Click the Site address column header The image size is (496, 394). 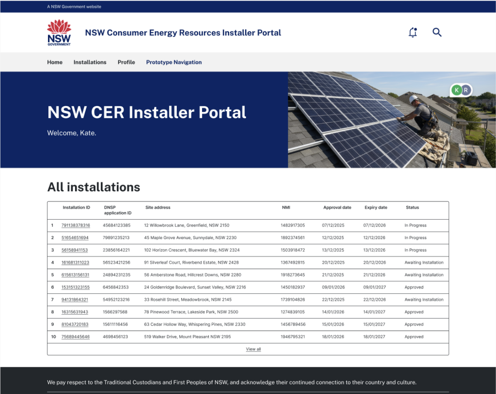(158, 208)
